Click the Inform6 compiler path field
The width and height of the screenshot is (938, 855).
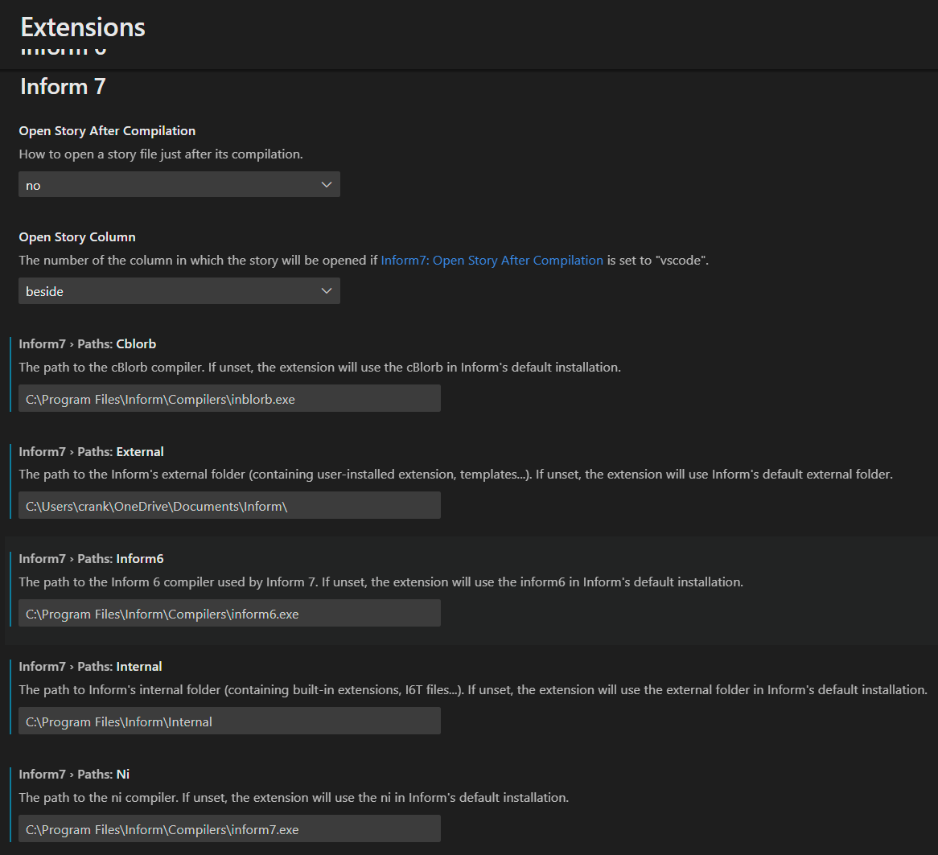pos(229,614)
